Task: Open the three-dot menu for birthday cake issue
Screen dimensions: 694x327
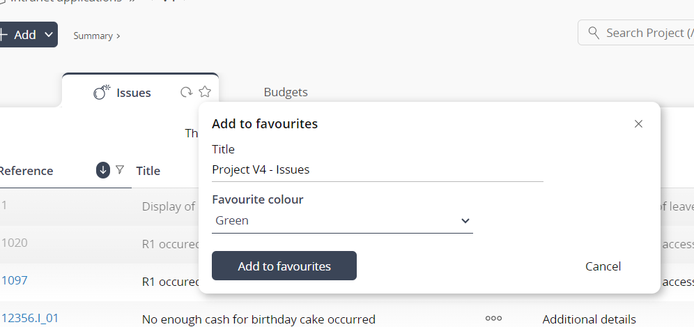Action: pos(493,318)
